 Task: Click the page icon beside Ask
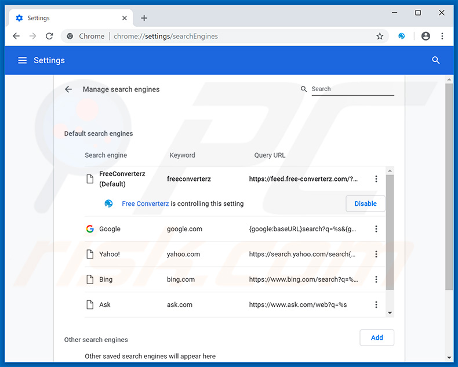[90, 305]
